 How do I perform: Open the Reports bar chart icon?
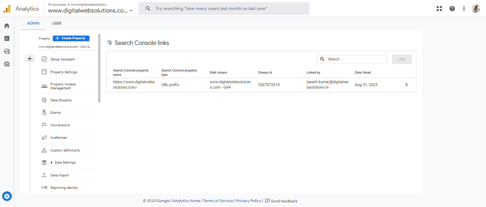tap(7, 38)
